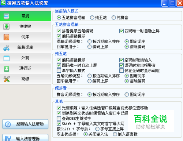The image size is (183, 141).
Task: Open the 常规 settings tab
Action: coord(25,16)
